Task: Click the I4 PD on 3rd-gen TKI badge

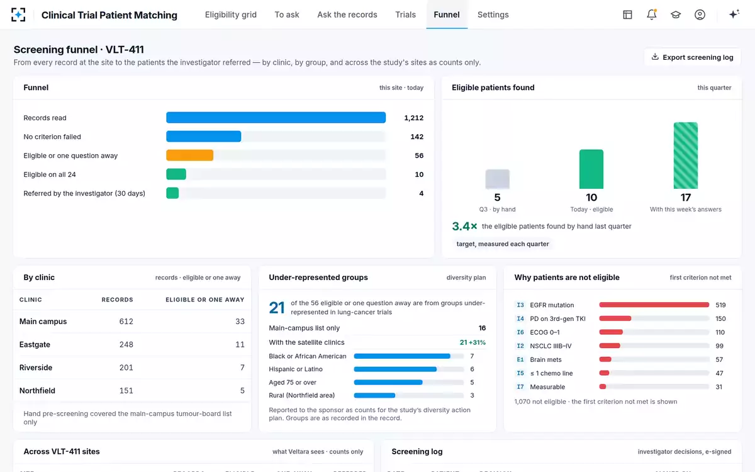Action: 520,318
